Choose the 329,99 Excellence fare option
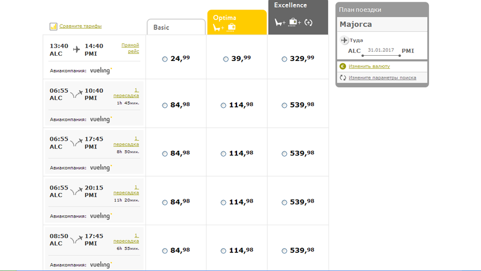This screenshot has height=271, width=481. click(x=284, y=59)
